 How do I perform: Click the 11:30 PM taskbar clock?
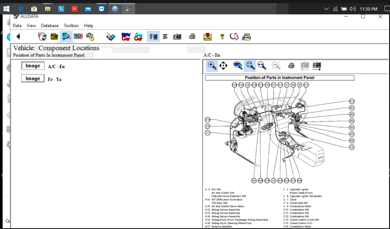(x=369, y=9)
